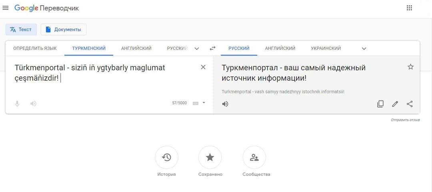The width and height of the screenshot is (432, 192).
Task: Switch to Документы translation mode
Action: pos(63,30)
